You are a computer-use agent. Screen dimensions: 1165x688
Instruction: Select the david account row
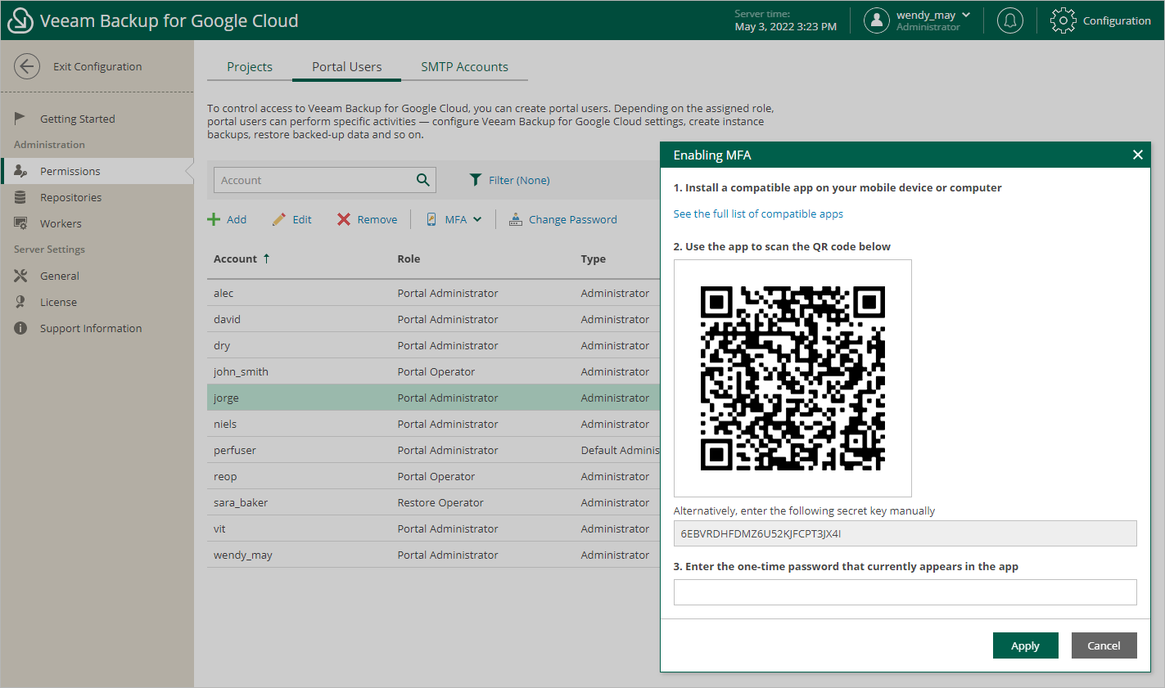coord(433,319)
